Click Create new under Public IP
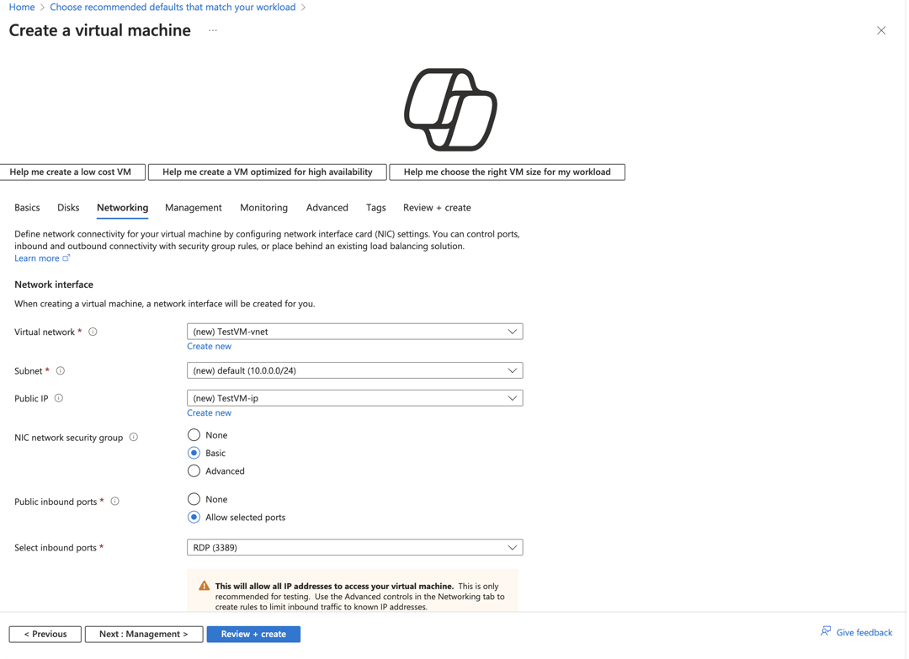Screen dimensions: 909x659 coord(209,412)
